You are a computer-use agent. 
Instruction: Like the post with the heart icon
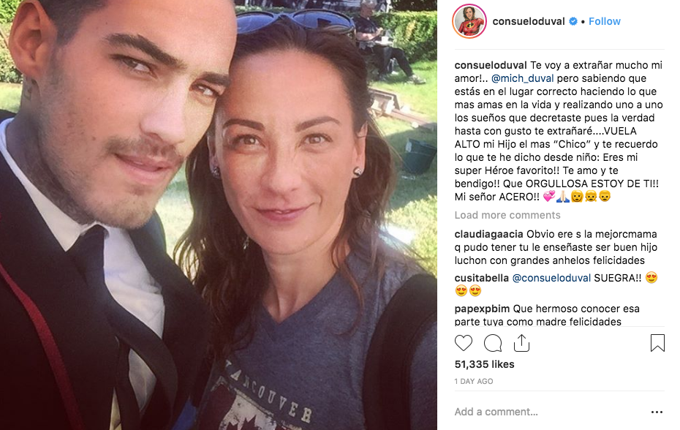[x=463, y=343]
